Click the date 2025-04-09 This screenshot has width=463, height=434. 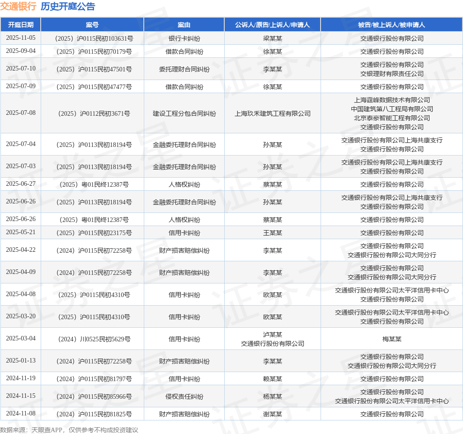coord(21,272)
